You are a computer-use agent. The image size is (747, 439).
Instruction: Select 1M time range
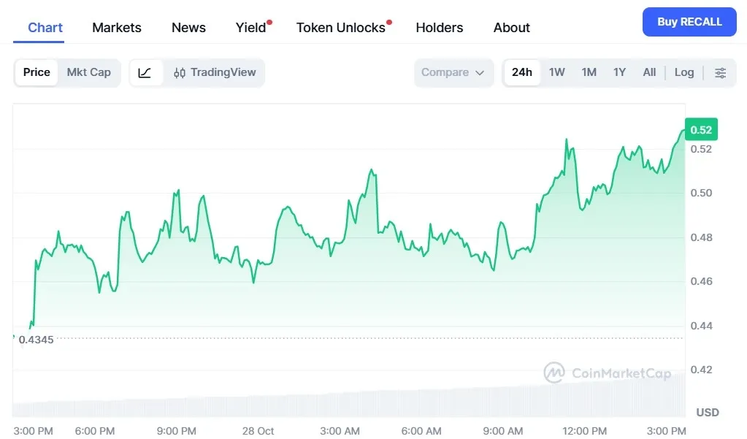click(589, 72)
